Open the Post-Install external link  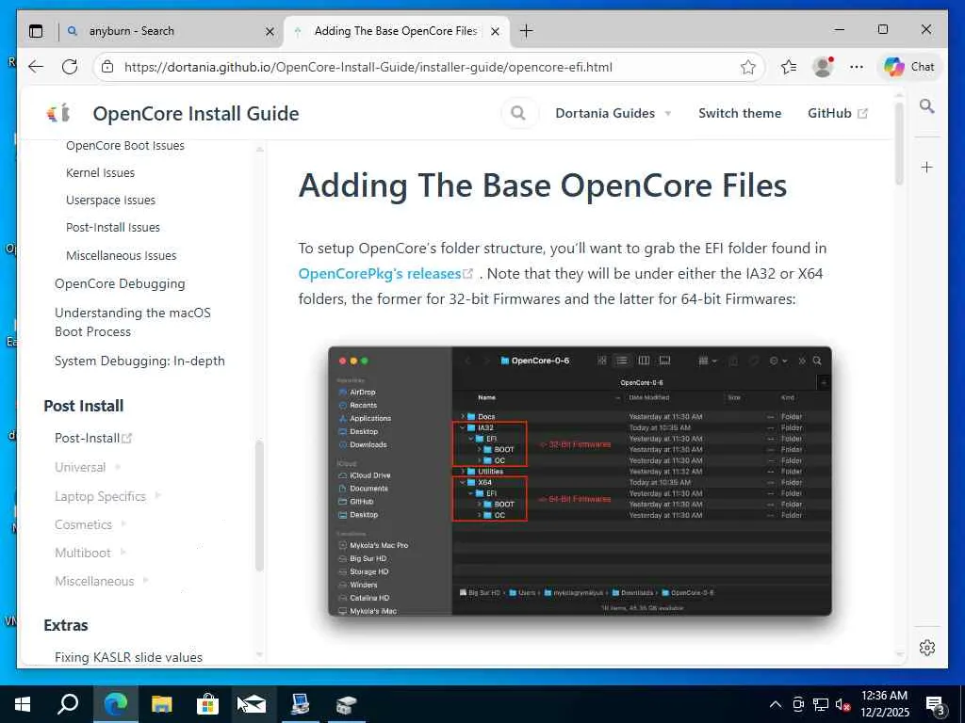point(93,438)
